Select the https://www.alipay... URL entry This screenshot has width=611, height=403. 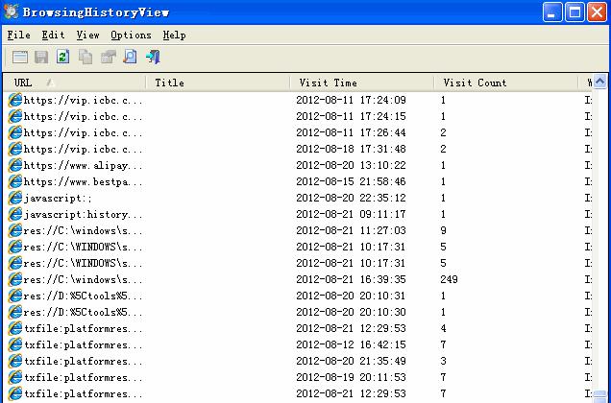84,165
